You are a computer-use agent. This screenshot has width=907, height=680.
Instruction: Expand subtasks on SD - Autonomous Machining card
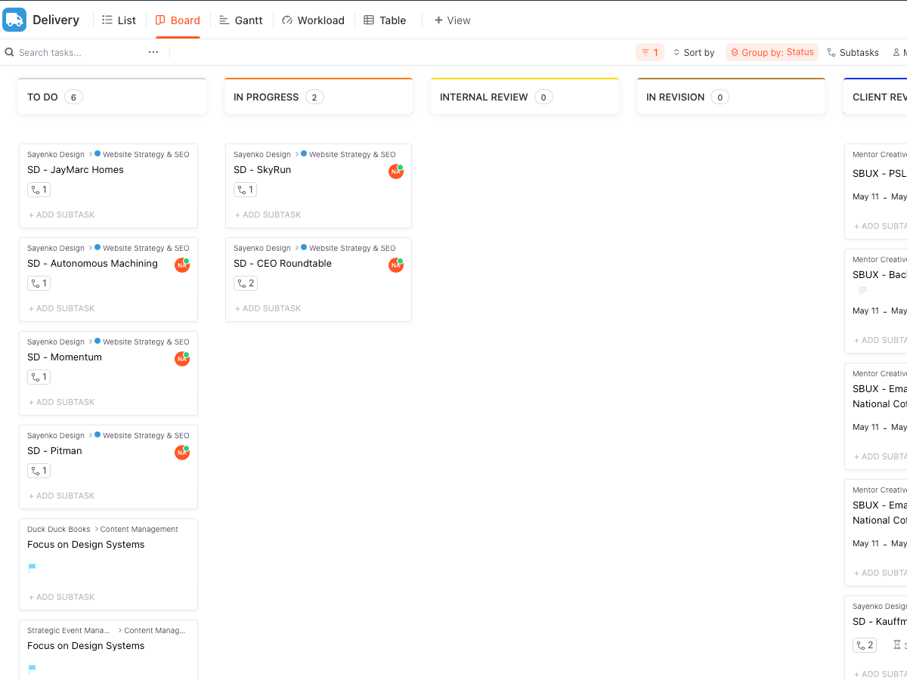[39, 283]
